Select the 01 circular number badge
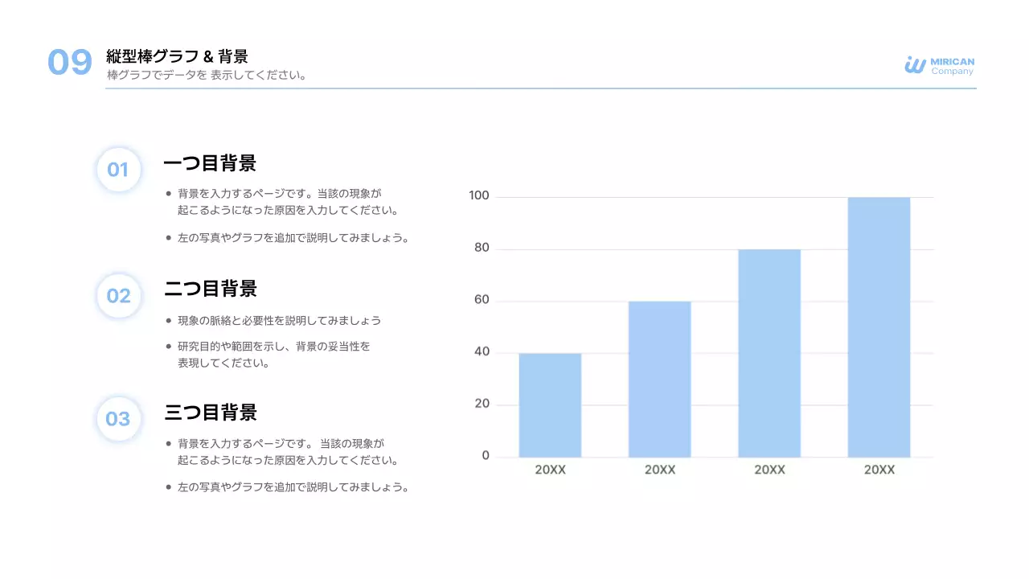The height and width of the screenshot is (579, 1029). [118, 170]
